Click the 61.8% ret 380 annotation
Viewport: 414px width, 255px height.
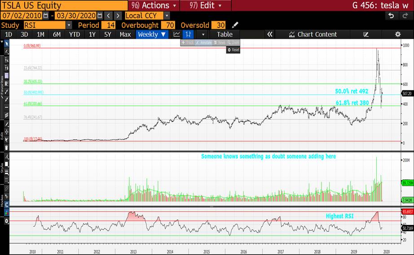(x=352, y=103)
